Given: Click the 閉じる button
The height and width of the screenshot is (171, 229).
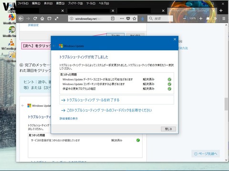Looking at the screenshot, I should 168,129.
